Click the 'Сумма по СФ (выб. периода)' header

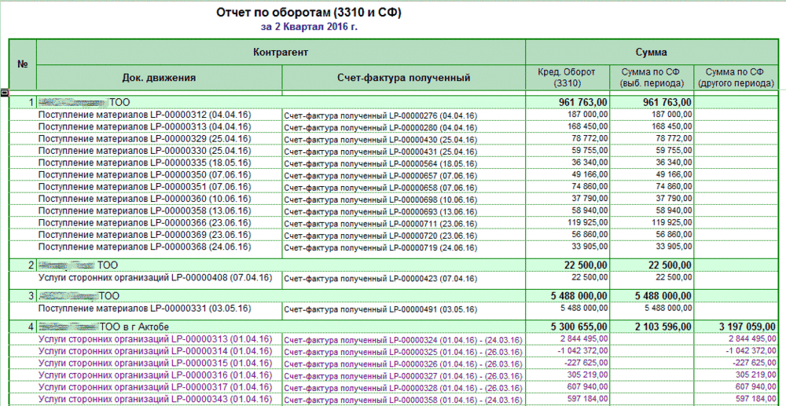coord(652,78)
